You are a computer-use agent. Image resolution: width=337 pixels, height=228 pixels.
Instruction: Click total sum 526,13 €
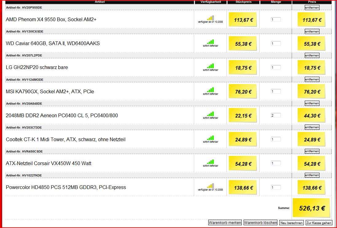(x=312, y=208)
